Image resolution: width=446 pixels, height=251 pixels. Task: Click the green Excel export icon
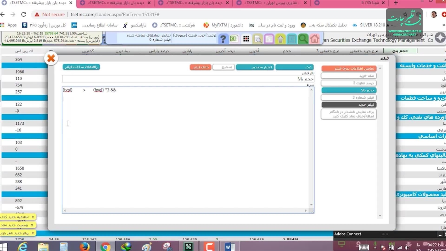pyautogui.click(x=234, y=39)
